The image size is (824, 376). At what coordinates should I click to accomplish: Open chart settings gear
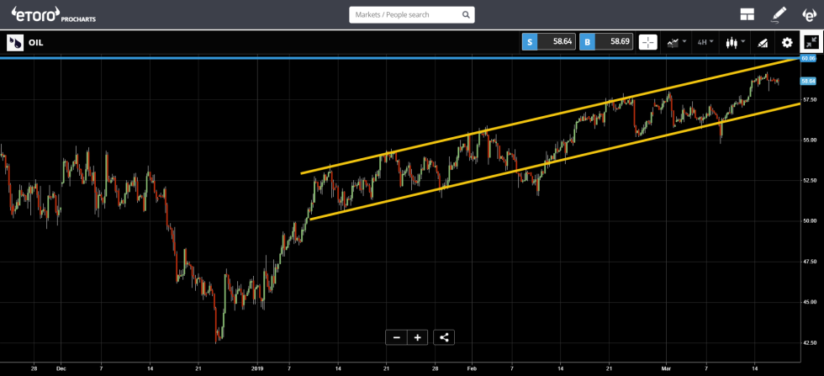(x=787, y=42)
